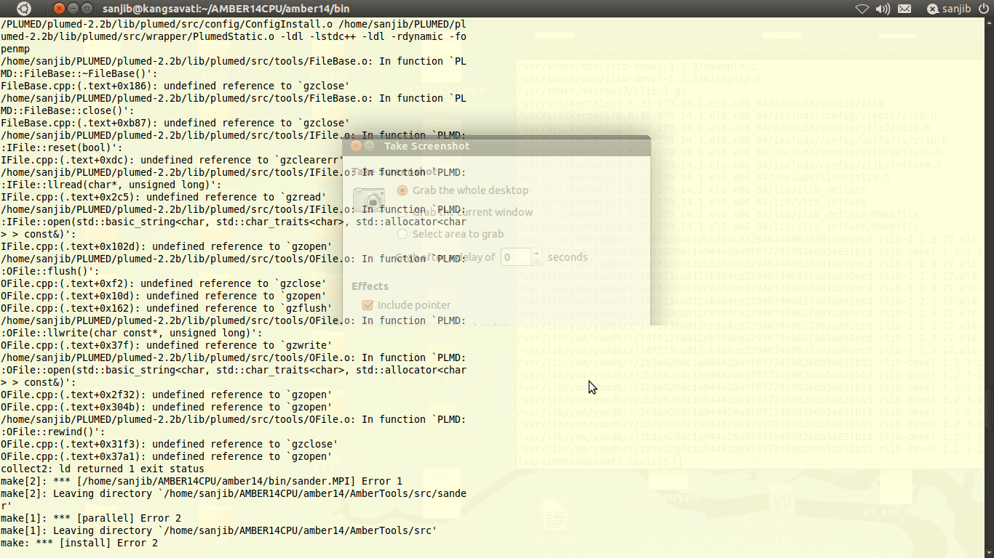The image size is (994, 558).
Task: Toggle the 'Include pointer' checkbox
Action: click(367, 305)
